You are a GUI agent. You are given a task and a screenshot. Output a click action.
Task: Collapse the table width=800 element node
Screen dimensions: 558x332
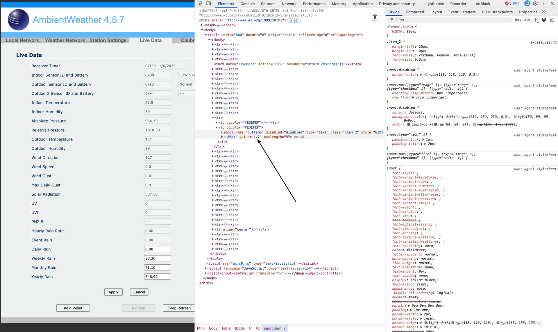(x=205, y=35)
